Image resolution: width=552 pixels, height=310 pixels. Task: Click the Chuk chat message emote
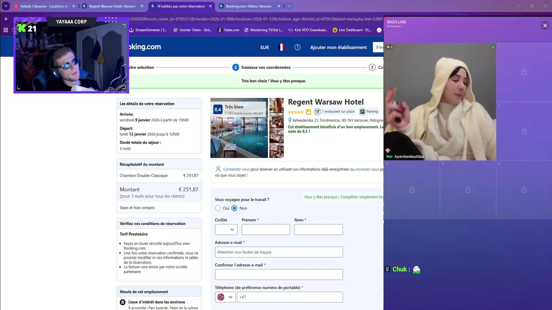416,270
